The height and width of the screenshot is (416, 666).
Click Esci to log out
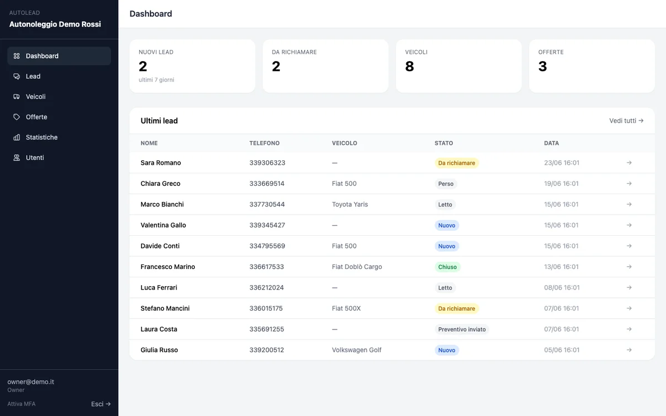pyautogui.click(x=101, y=404)
